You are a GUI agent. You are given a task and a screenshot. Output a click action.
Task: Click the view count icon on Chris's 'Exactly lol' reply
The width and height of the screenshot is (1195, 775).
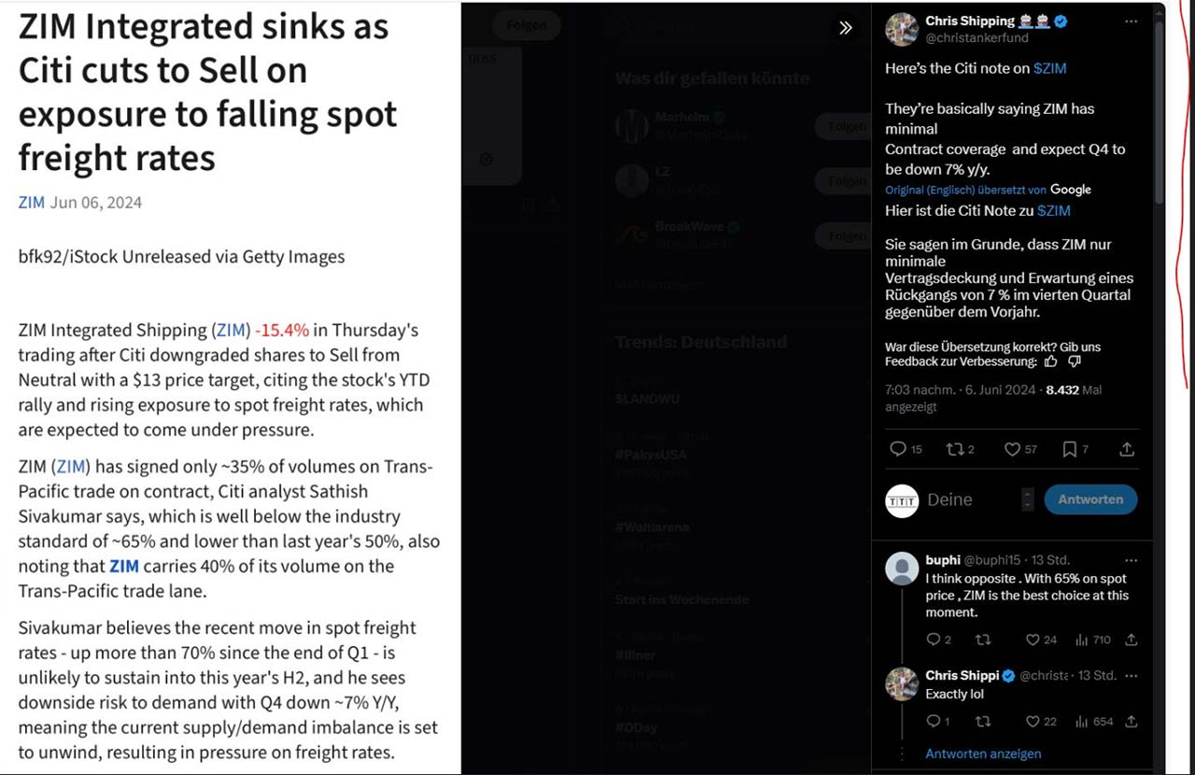(x=1082, y=722)
